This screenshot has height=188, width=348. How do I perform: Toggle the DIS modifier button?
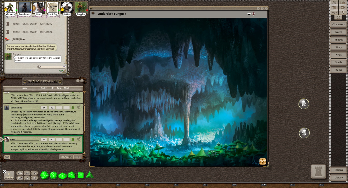[20, 178]
